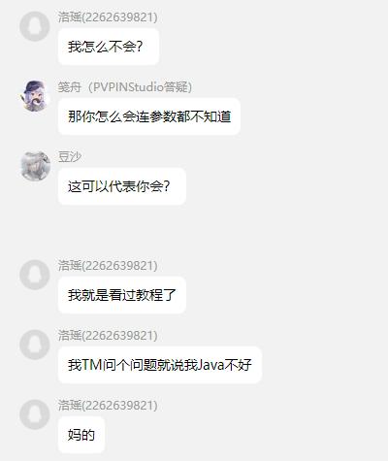Click the first username 浩瑶(2262639821) at top

coord(108,17)
